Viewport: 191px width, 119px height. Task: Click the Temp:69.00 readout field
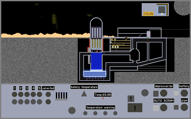pos(103,95)
